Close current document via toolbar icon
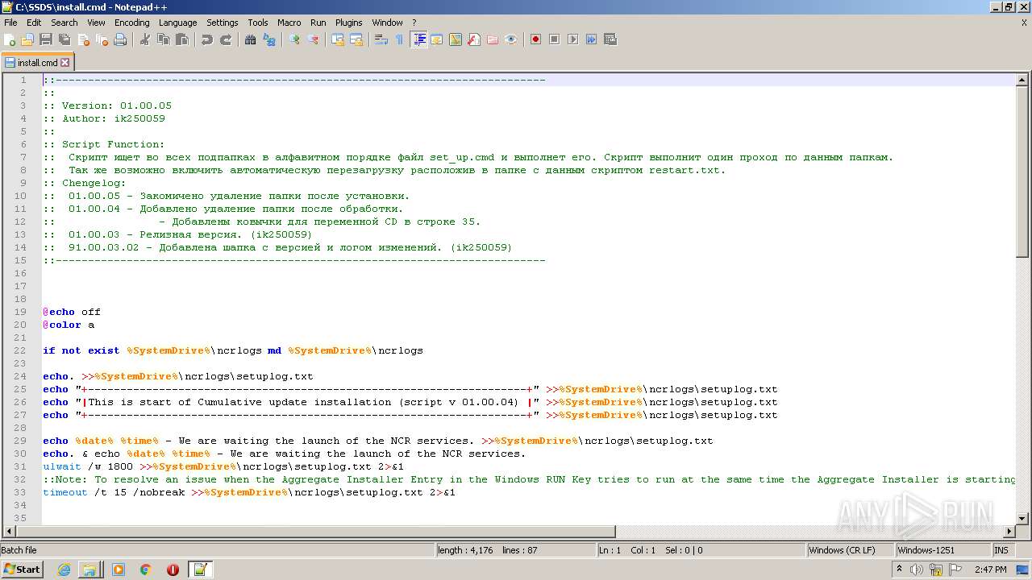This screenshot has height=580, width=1032. (83, 39)
